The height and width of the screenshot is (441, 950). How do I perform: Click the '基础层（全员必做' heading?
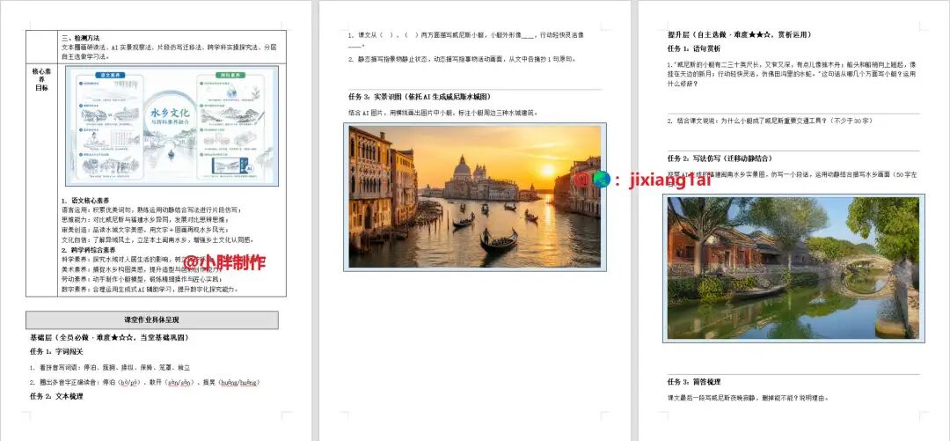109,337
